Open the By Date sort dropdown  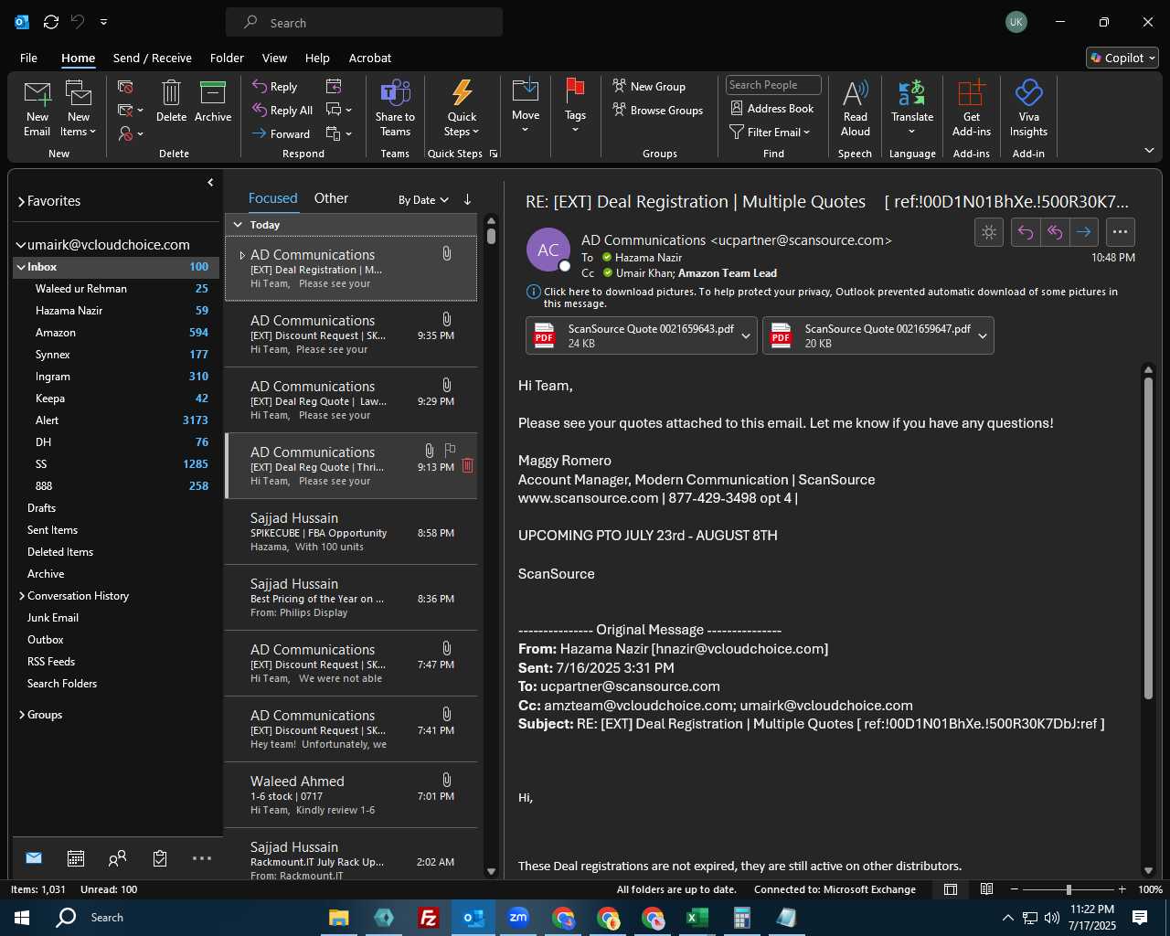tap(423, 200)
